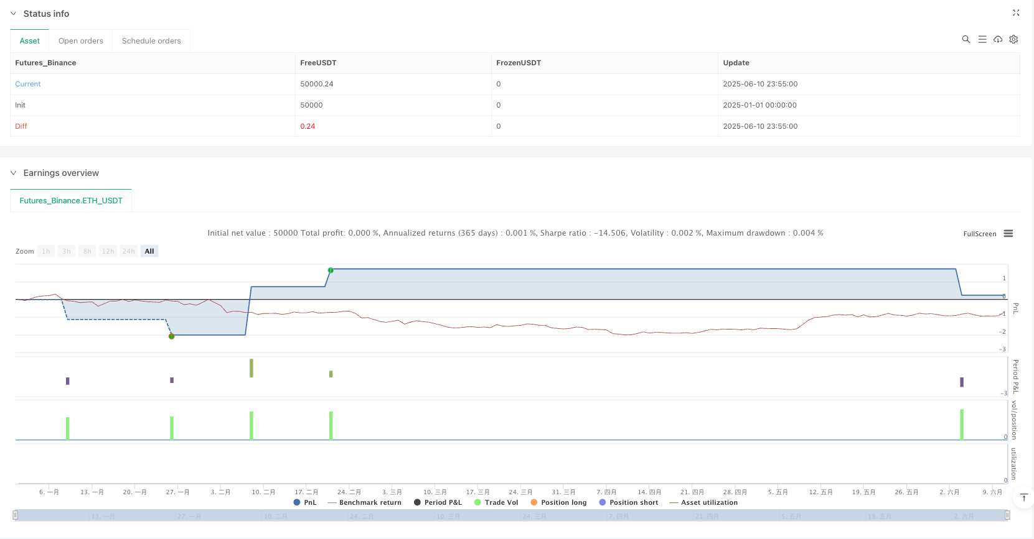Toggle Benchmark return series visibility

364,502
